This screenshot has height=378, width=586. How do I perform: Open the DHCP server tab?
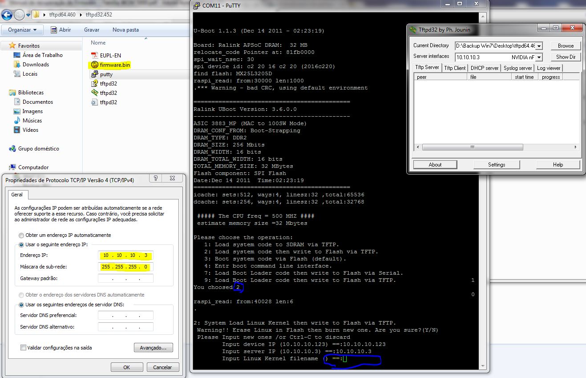point(485,68)
